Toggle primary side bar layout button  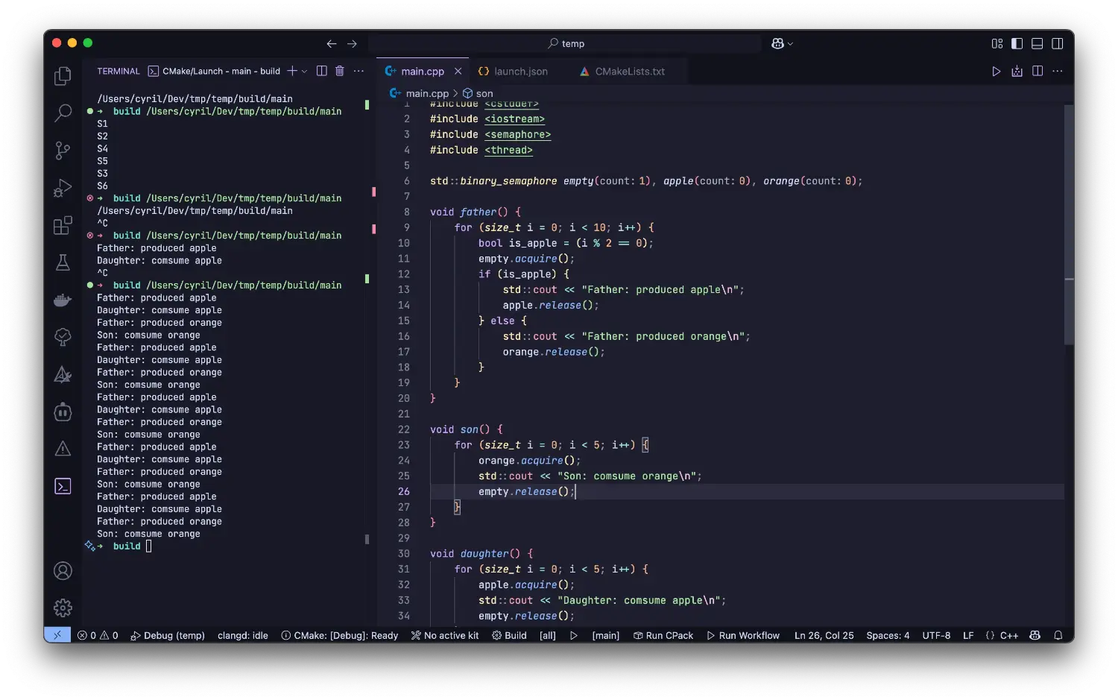pyautogui.click(x=1017, y=44)
